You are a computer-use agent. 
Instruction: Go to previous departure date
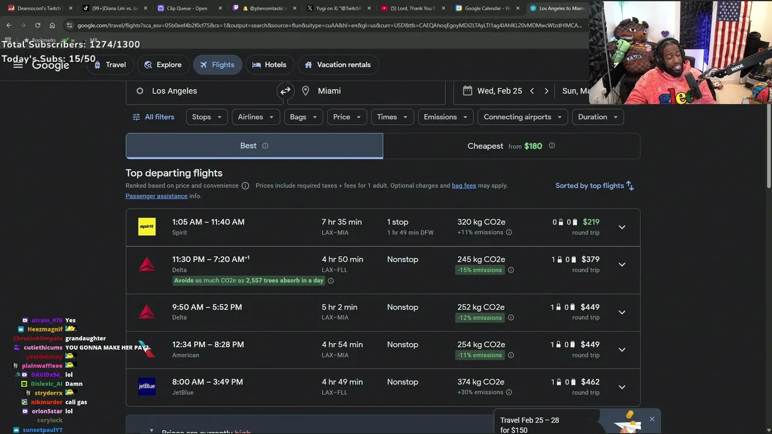click(532, 91)
